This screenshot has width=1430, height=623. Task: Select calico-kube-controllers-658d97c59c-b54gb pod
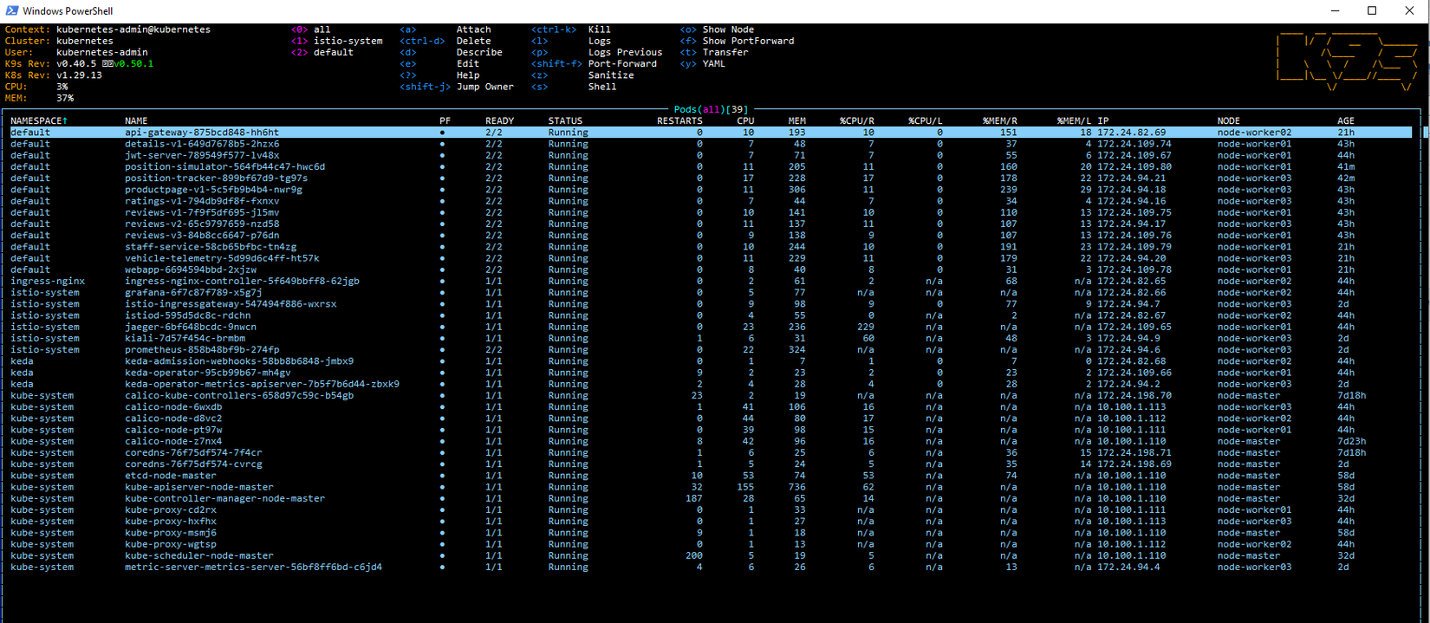[x=239, y=395]
